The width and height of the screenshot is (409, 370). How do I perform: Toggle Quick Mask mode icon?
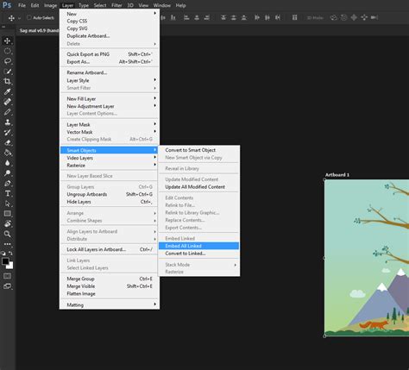pyautogui.click(x=7, y=276)
